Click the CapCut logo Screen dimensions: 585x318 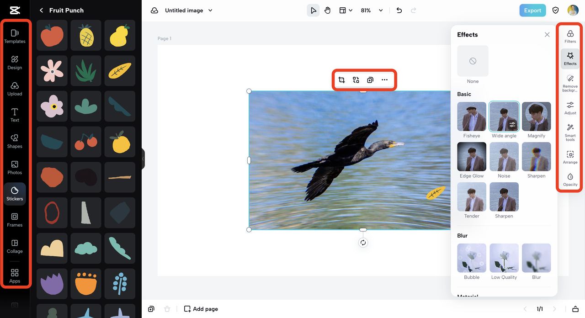pos(15,10)
